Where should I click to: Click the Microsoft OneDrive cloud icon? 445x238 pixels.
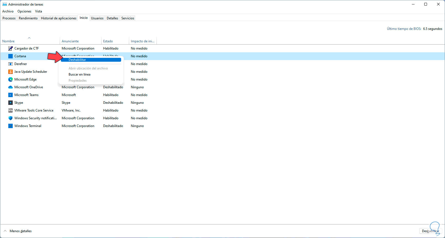tap(11, 87)
